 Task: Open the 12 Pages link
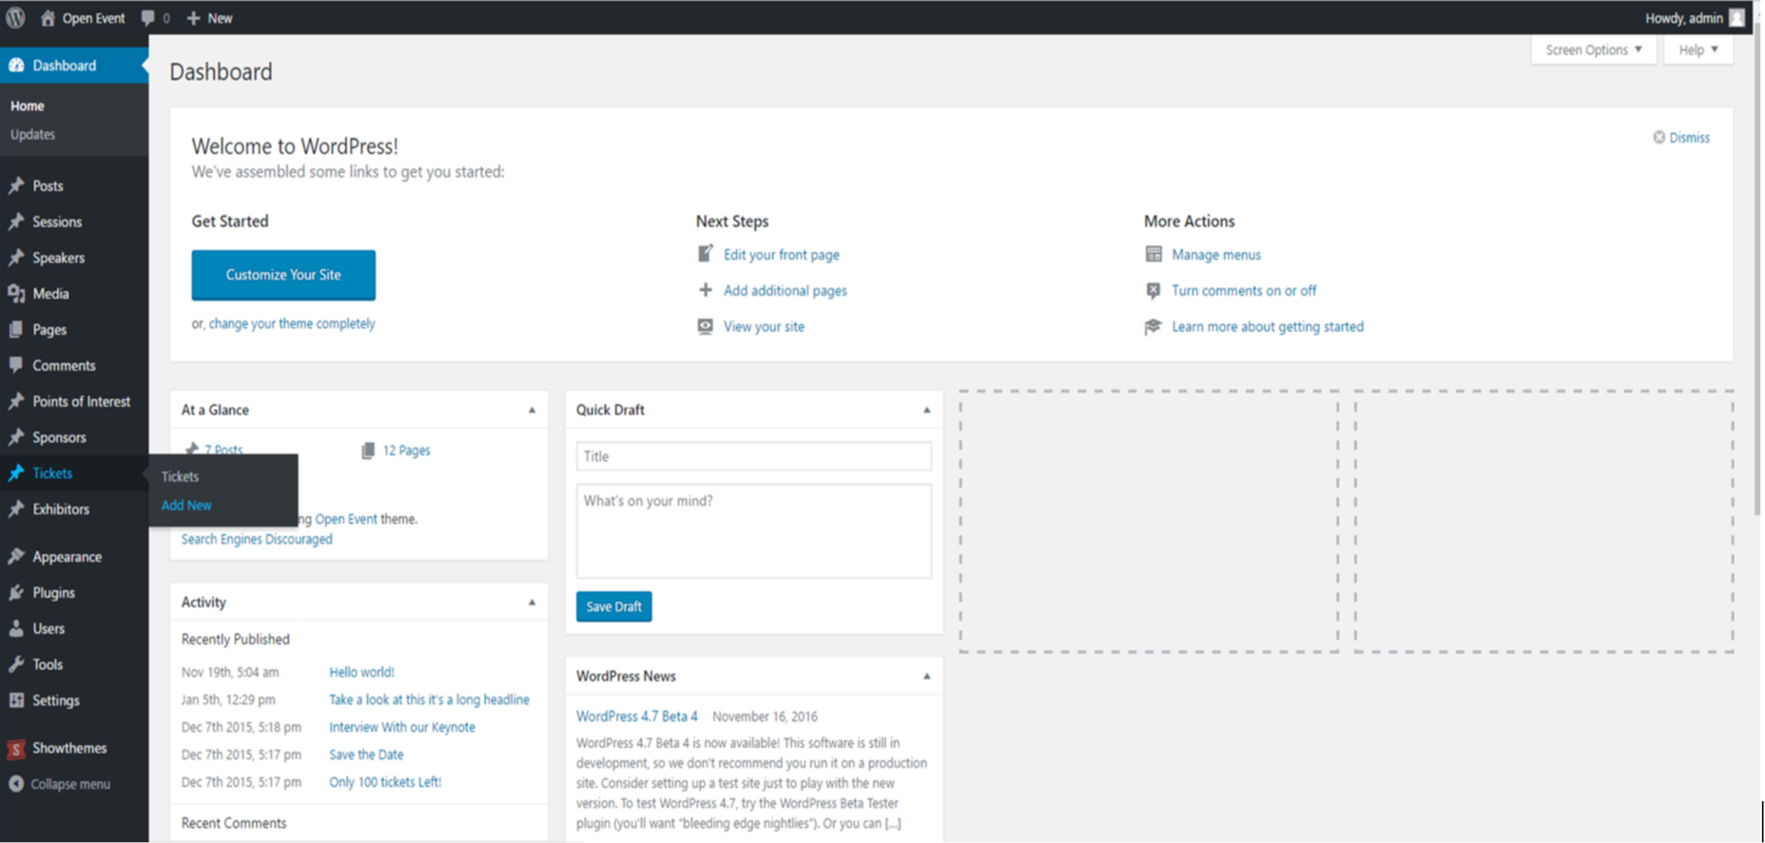pyautogui.click(x=406, y=450)
